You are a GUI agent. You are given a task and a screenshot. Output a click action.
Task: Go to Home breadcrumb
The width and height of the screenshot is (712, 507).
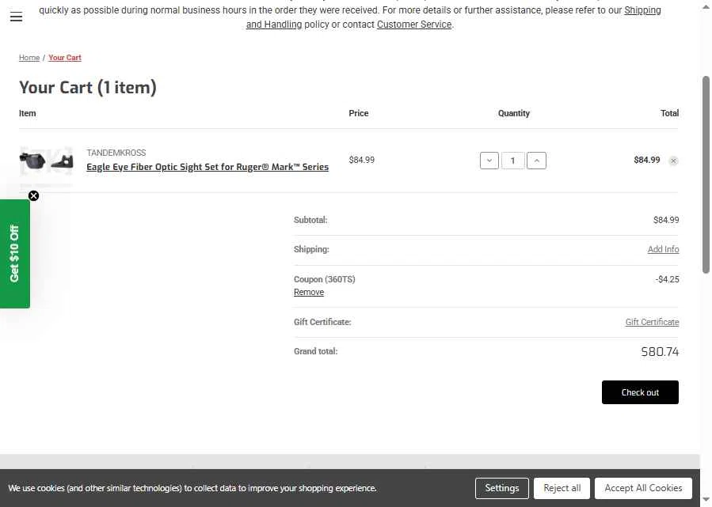click(x=29, y=58)
